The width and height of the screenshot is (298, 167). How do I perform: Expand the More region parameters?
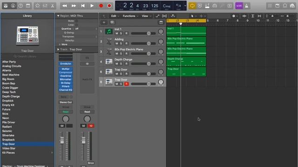coord(60,45)
